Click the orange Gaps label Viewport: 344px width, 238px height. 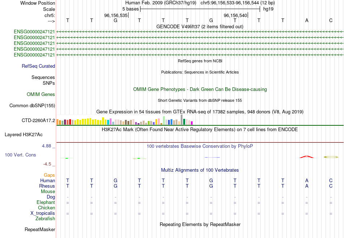49,175
